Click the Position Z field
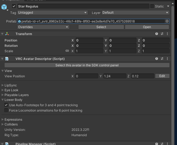This screenshot has width=177, height=145. point(156,40)
